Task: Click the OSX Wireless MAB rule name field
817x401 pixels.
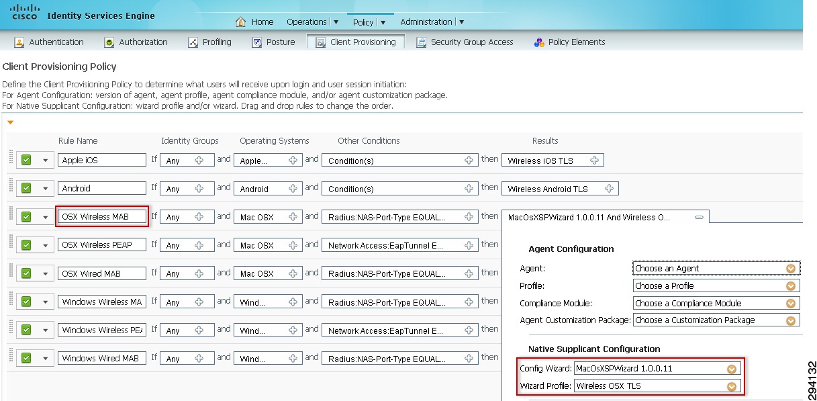Action: 102,216
